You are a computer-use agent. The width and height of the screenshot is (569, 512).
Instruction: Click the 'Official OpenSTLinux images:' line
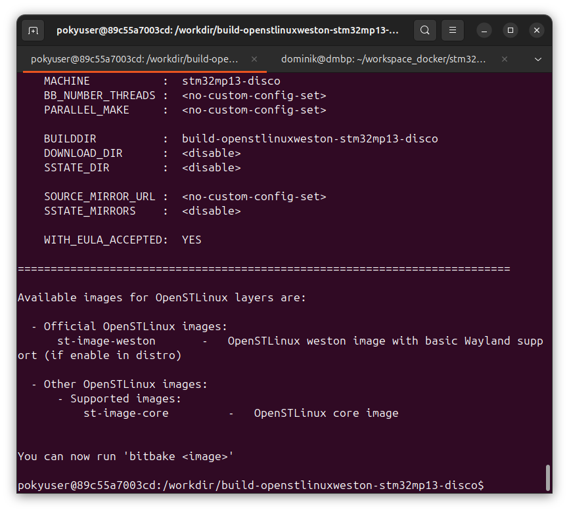click(135, 327)
